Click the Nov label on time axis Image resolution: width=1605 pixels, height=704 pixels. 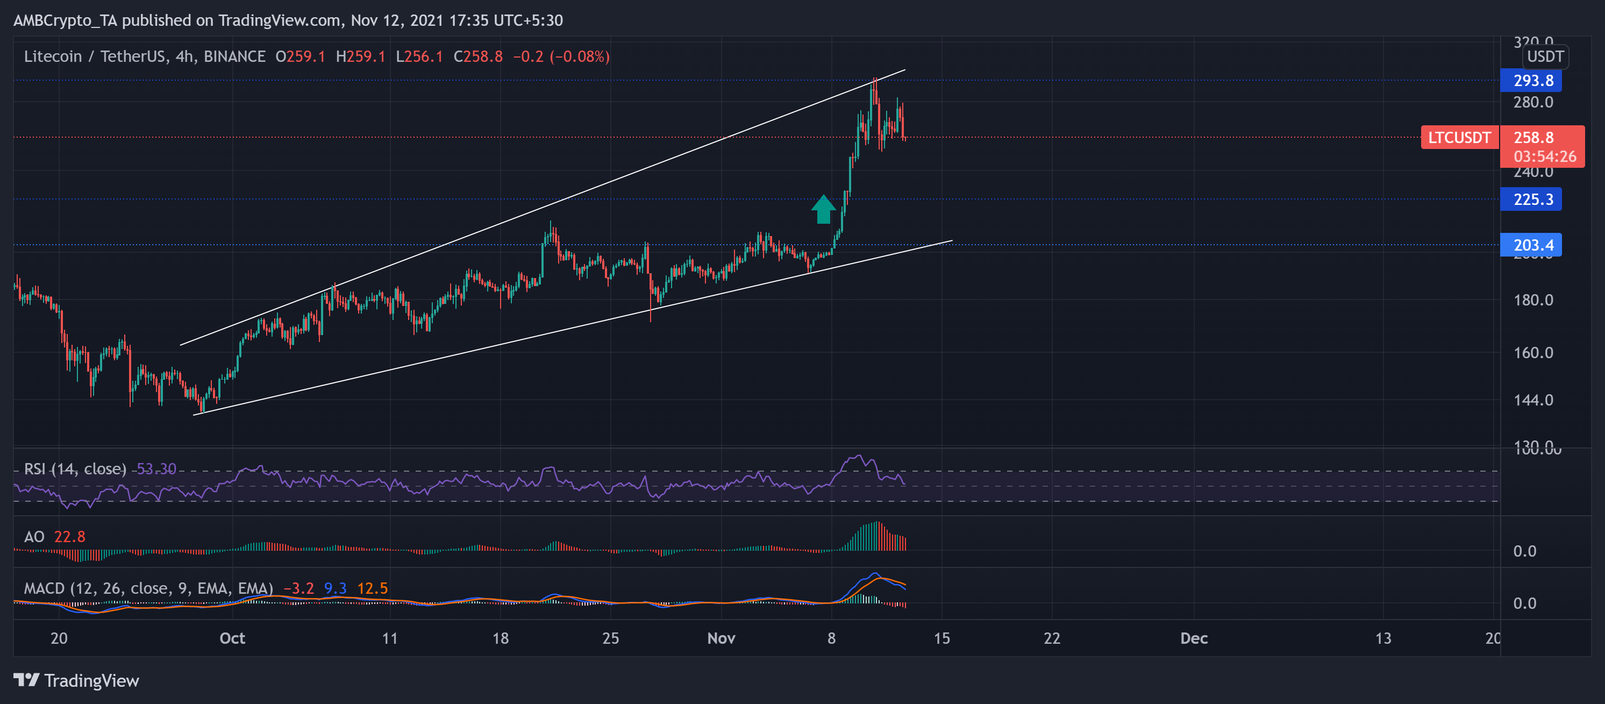point(721,638)
